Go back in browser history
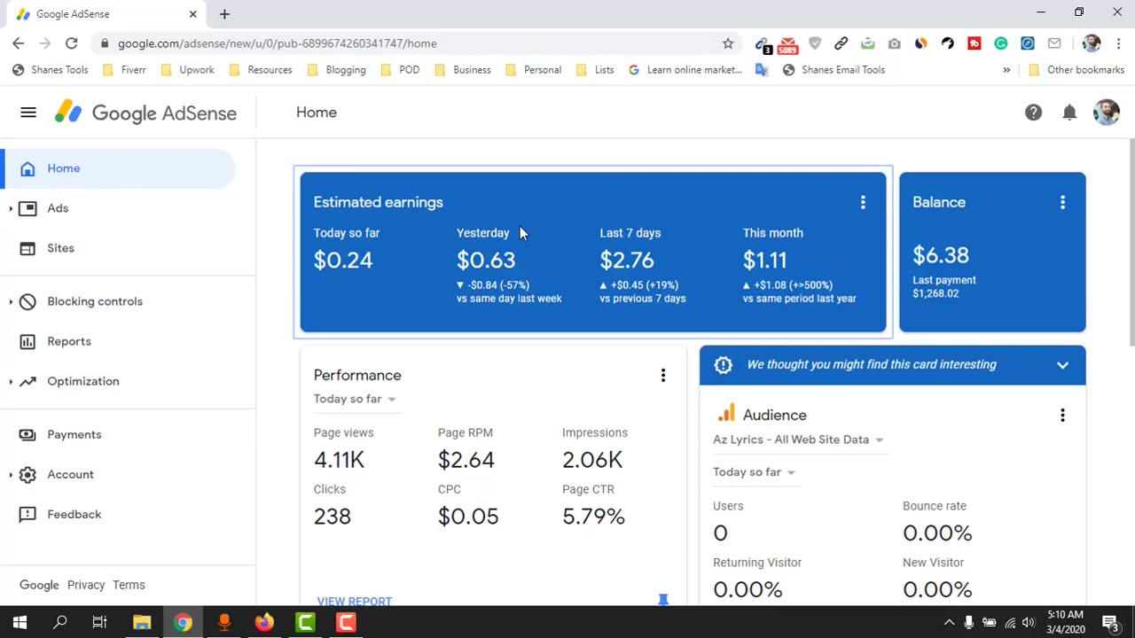 [19, 43]
